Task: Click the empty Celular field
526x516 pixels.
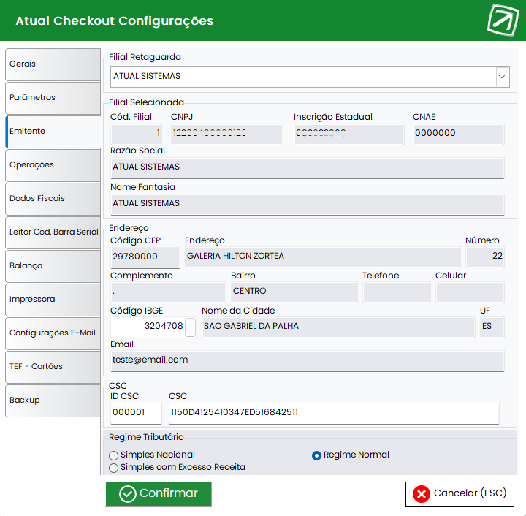Action: (470, 292)
